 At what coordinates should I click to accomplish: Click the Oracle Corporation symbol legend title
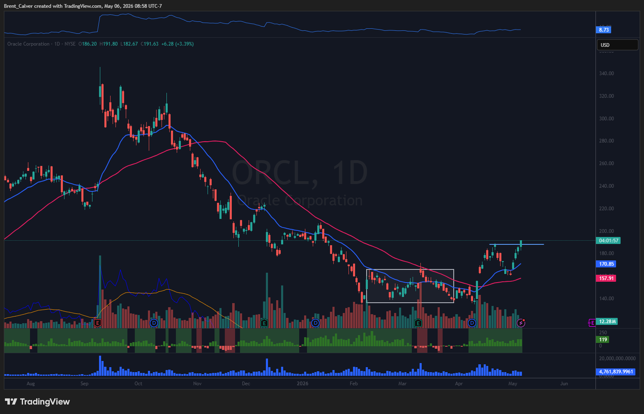pos(28,44)
